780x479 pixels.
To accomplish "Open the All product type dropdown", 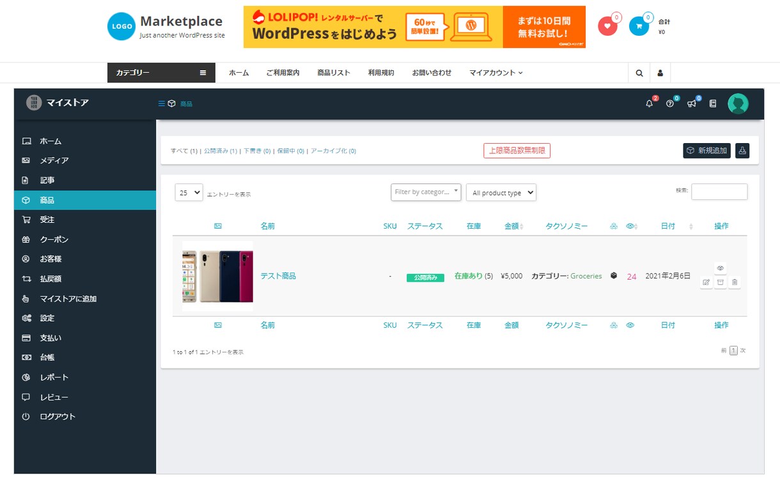I will 501,192.
